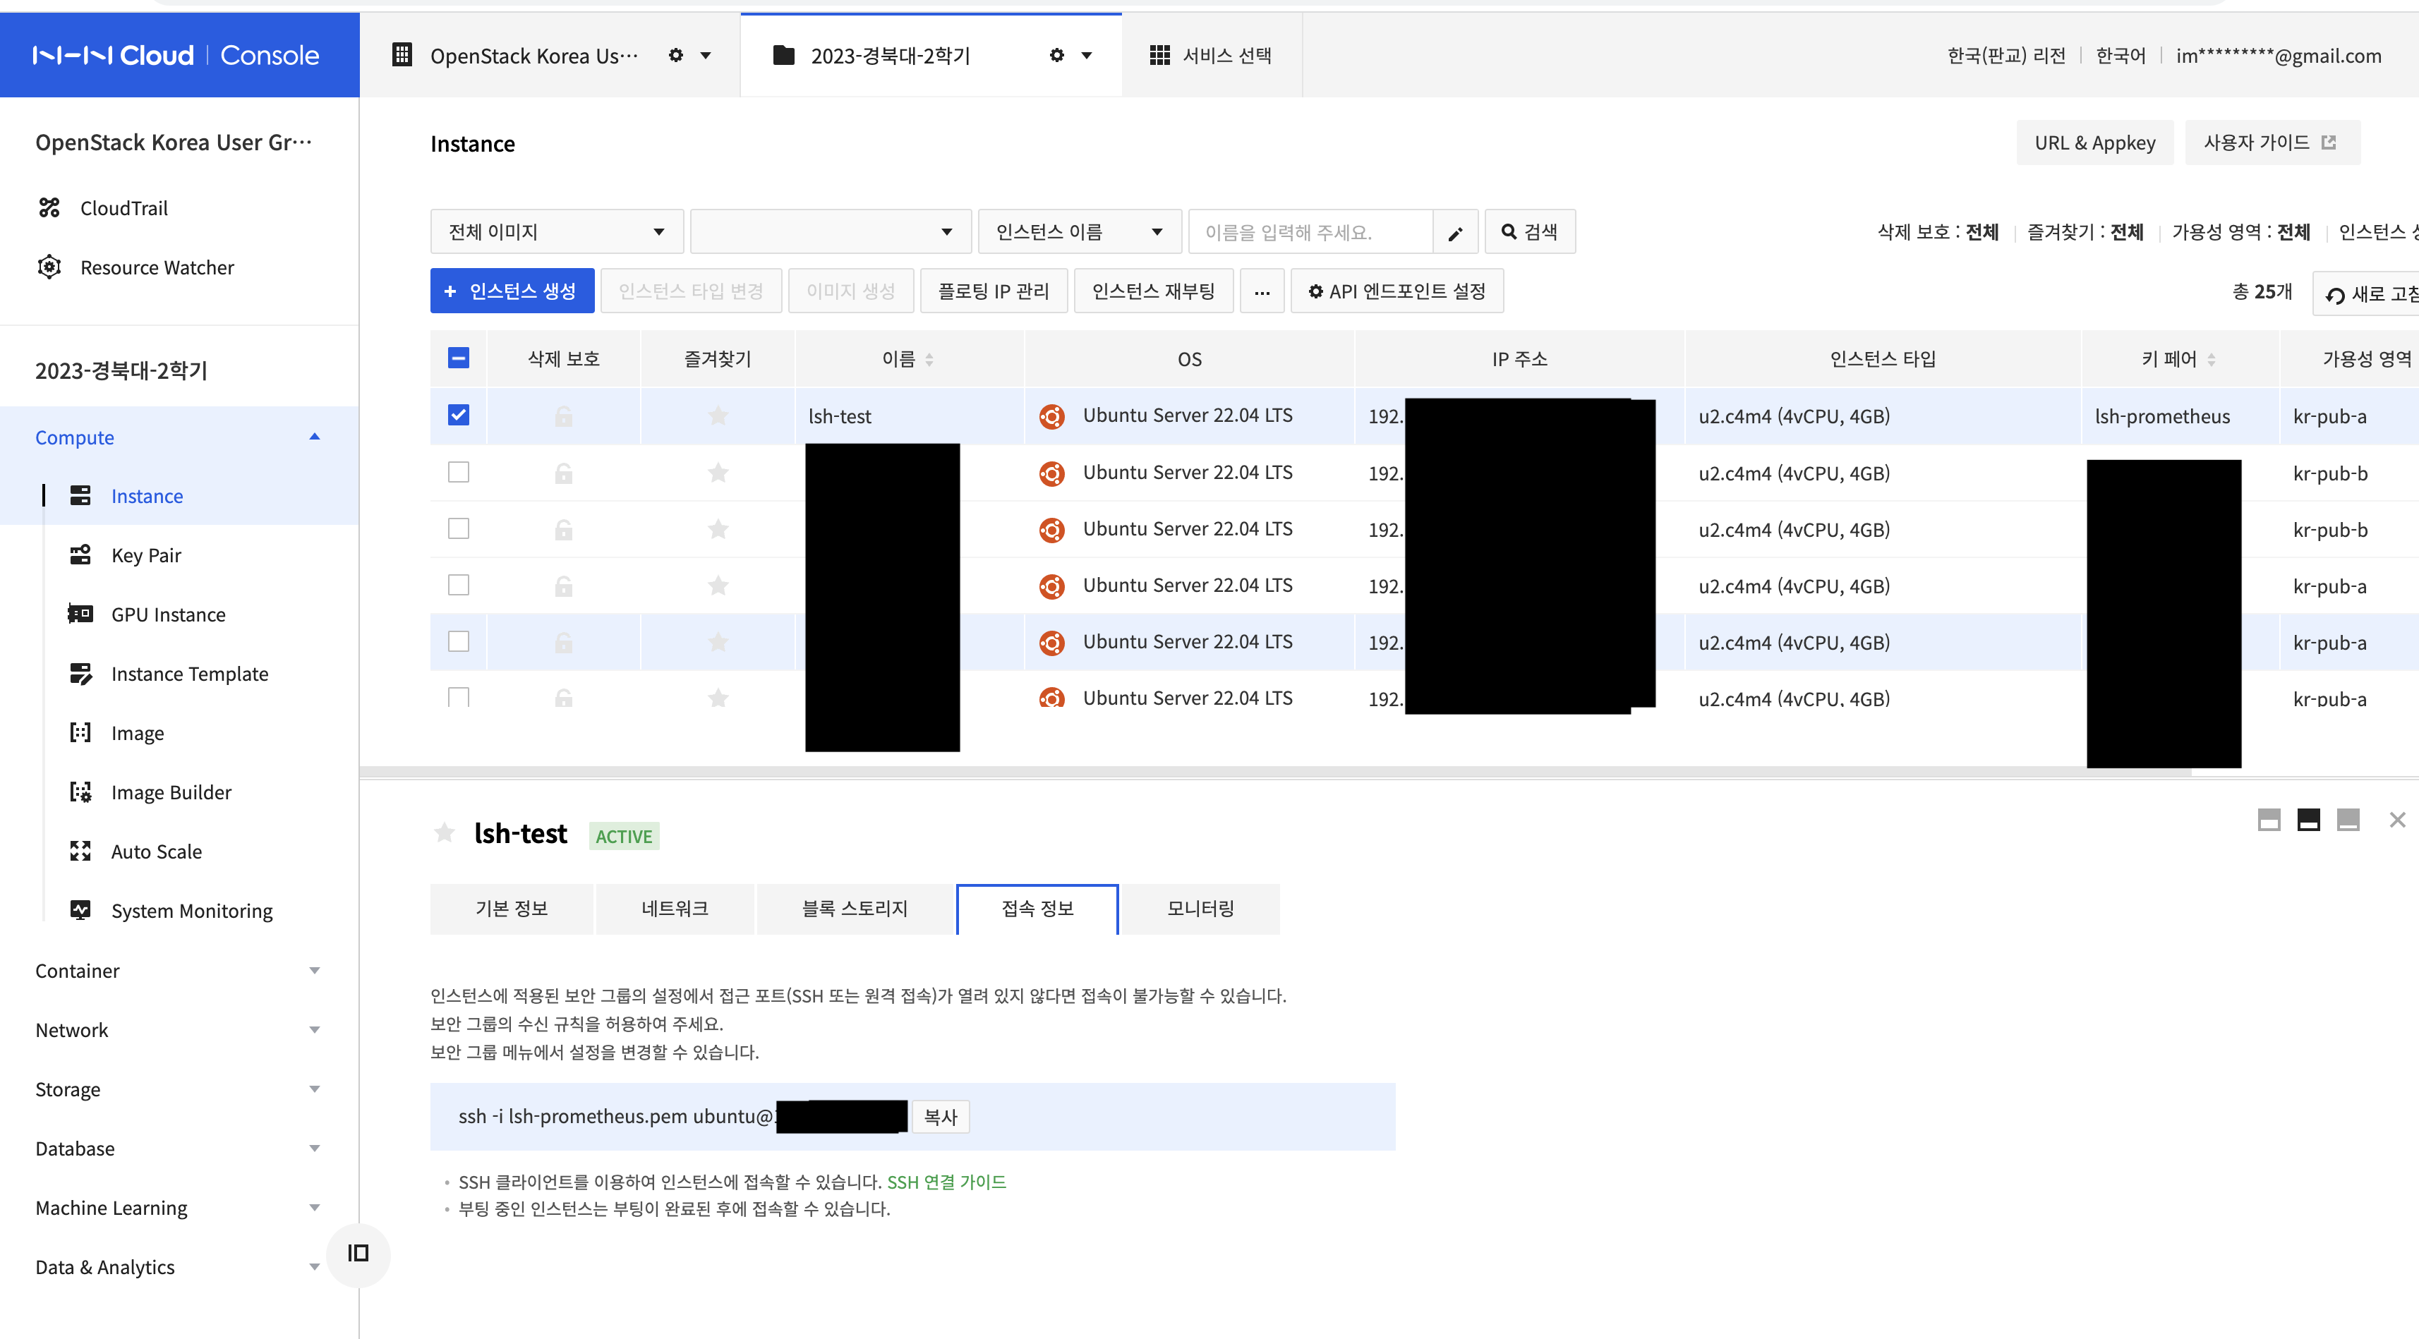2419x1339 pixels.
Task: Uncheck the lsh-test instance checkbox
Action: tap(458, 415)
